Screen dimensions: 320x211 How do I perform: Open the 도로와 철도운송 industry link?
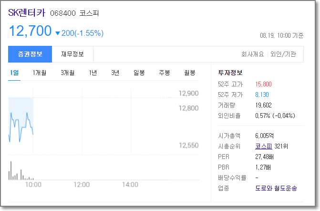(x=276, y=188)
